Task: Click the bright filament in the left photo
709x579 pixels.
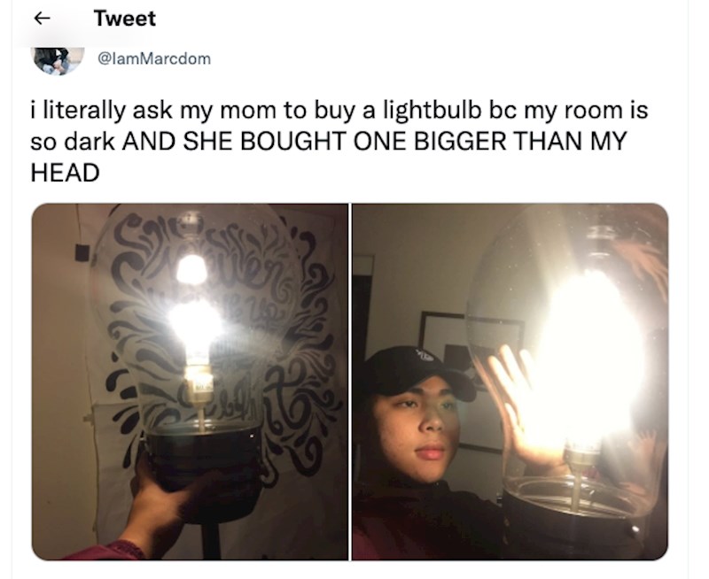Action: coord(195,323)
